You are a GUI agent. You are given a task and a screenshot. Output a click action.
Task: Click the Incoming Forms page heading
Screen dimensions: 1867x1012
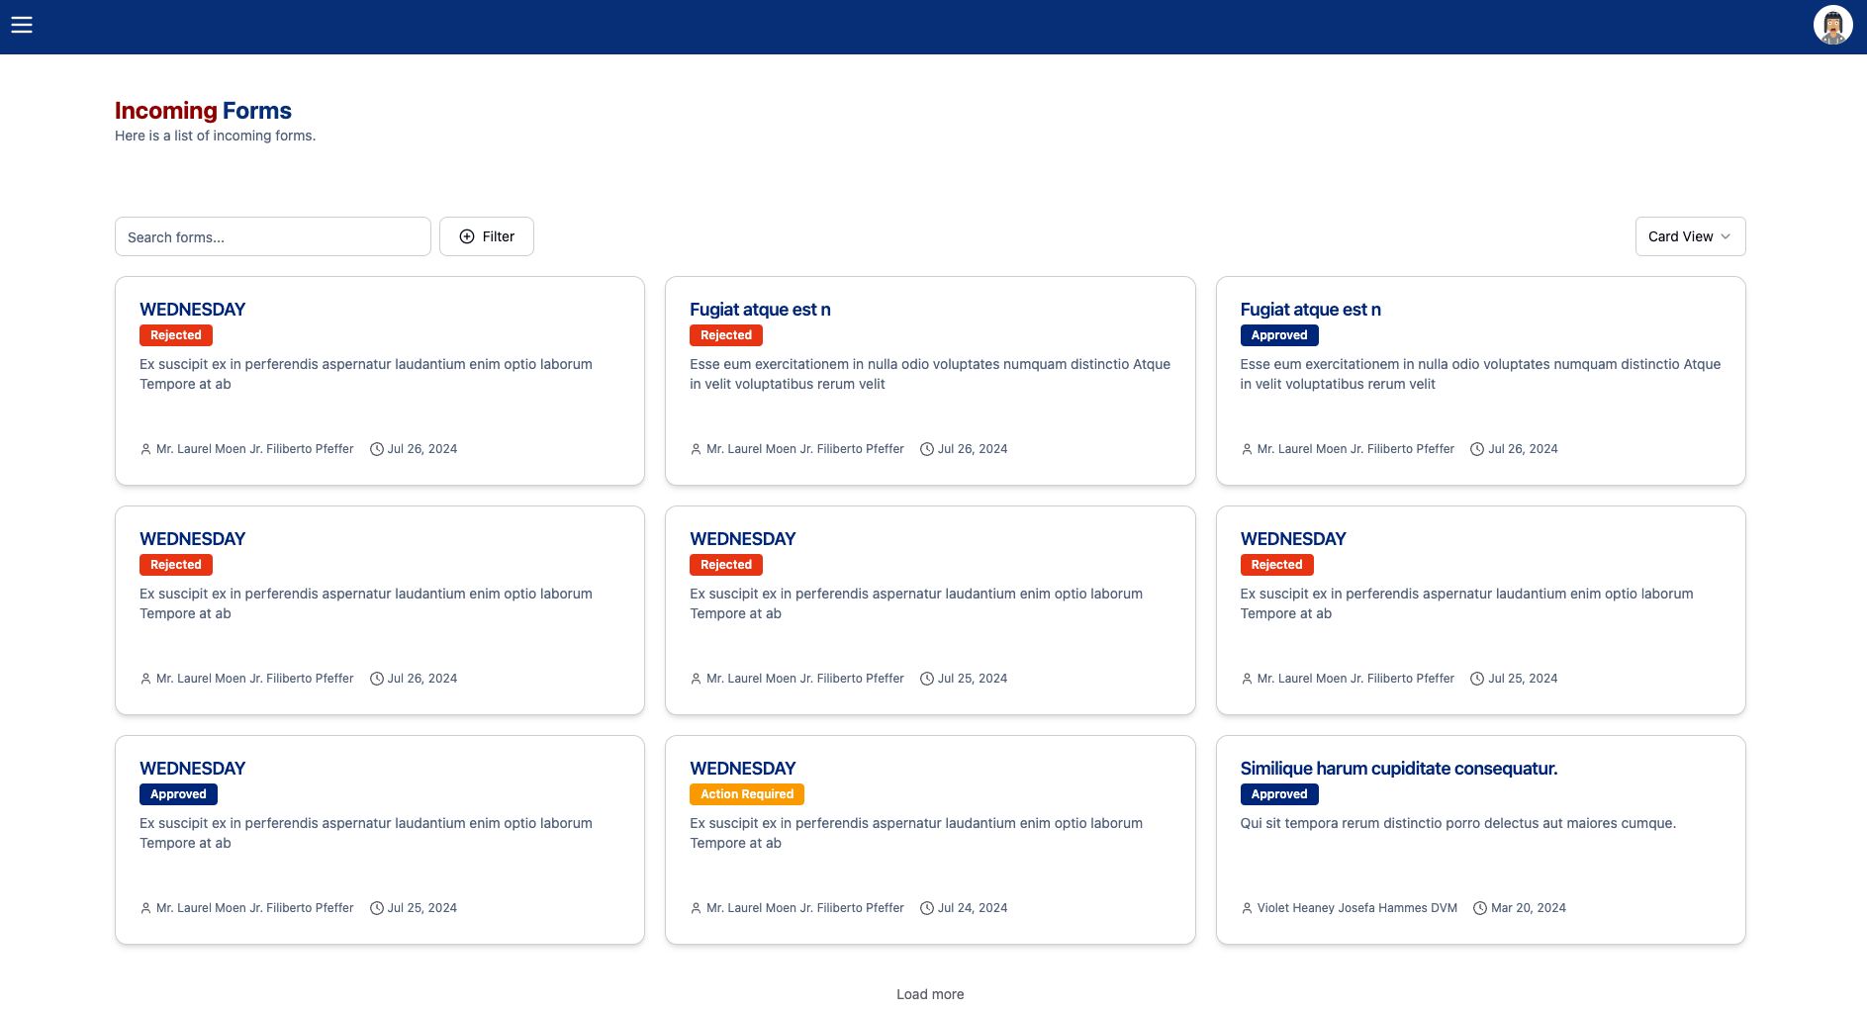203,111
